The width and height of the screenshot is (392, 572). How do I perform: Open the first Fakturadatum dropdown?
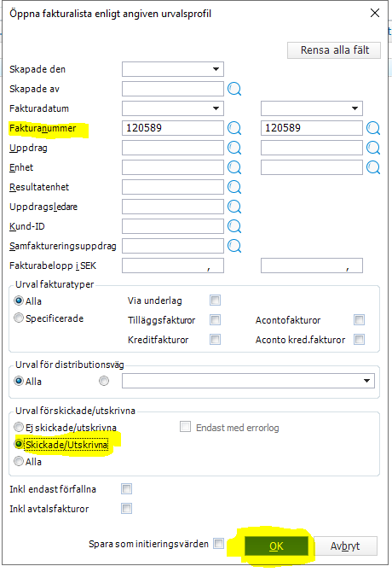216,108
